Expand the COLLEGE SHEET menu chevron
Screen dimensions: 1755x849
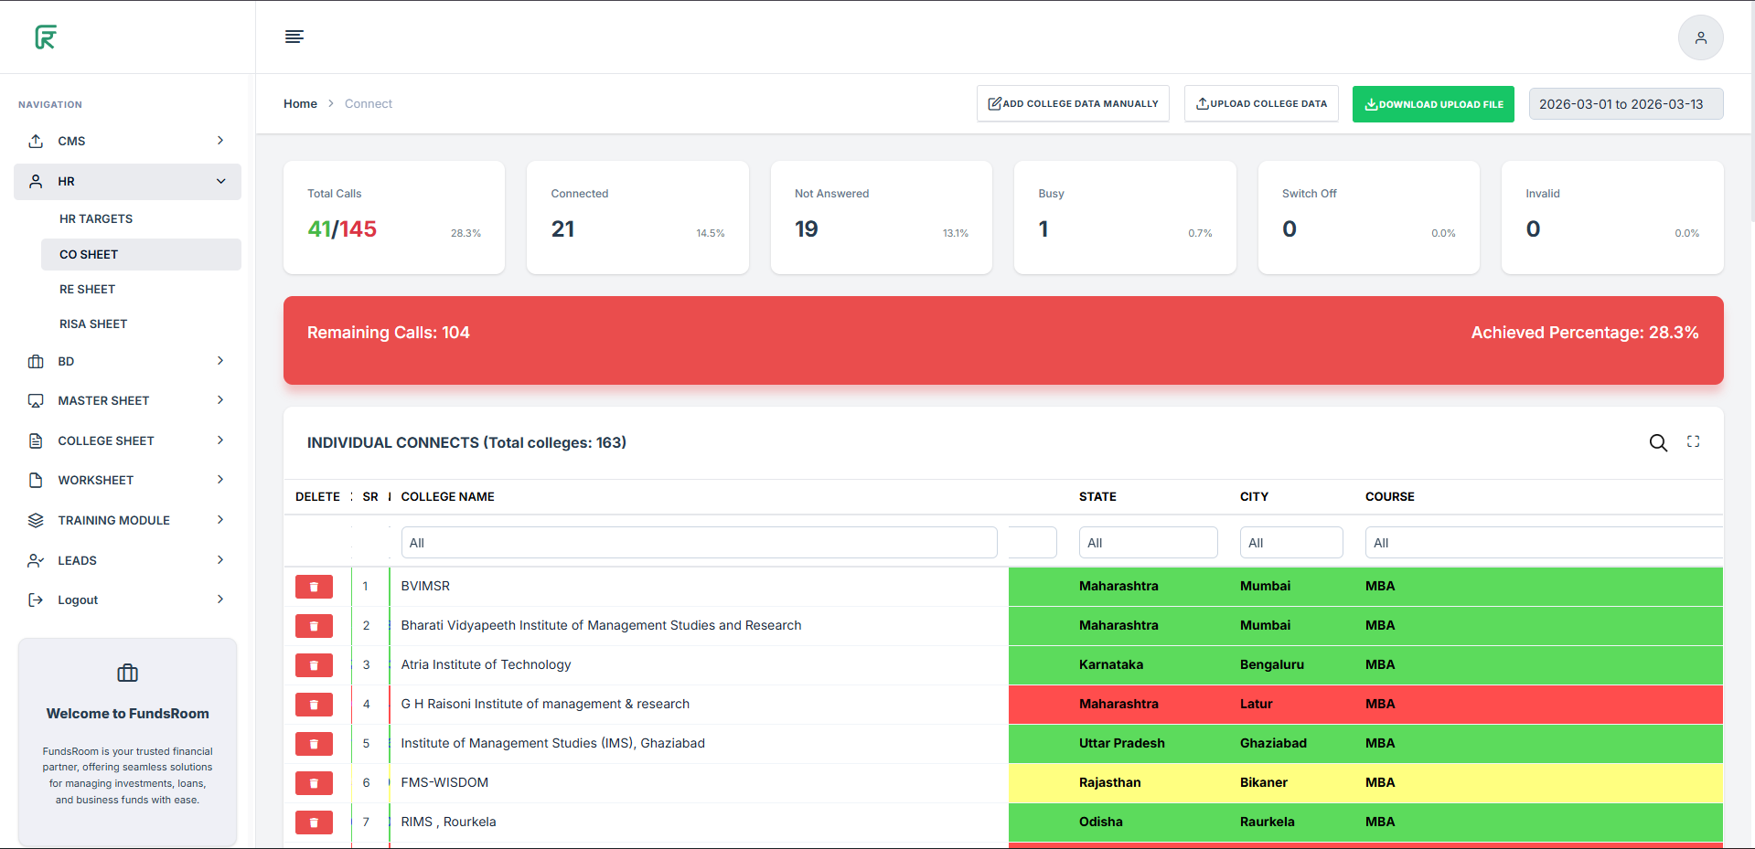(220, 440)
